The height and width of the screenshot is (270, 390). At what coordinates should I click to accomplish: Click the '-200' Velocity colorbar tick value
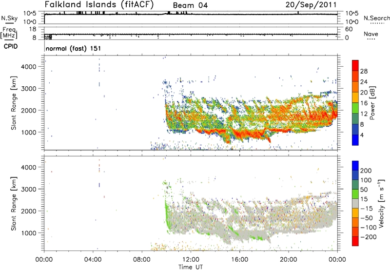(x=369, y=237)
